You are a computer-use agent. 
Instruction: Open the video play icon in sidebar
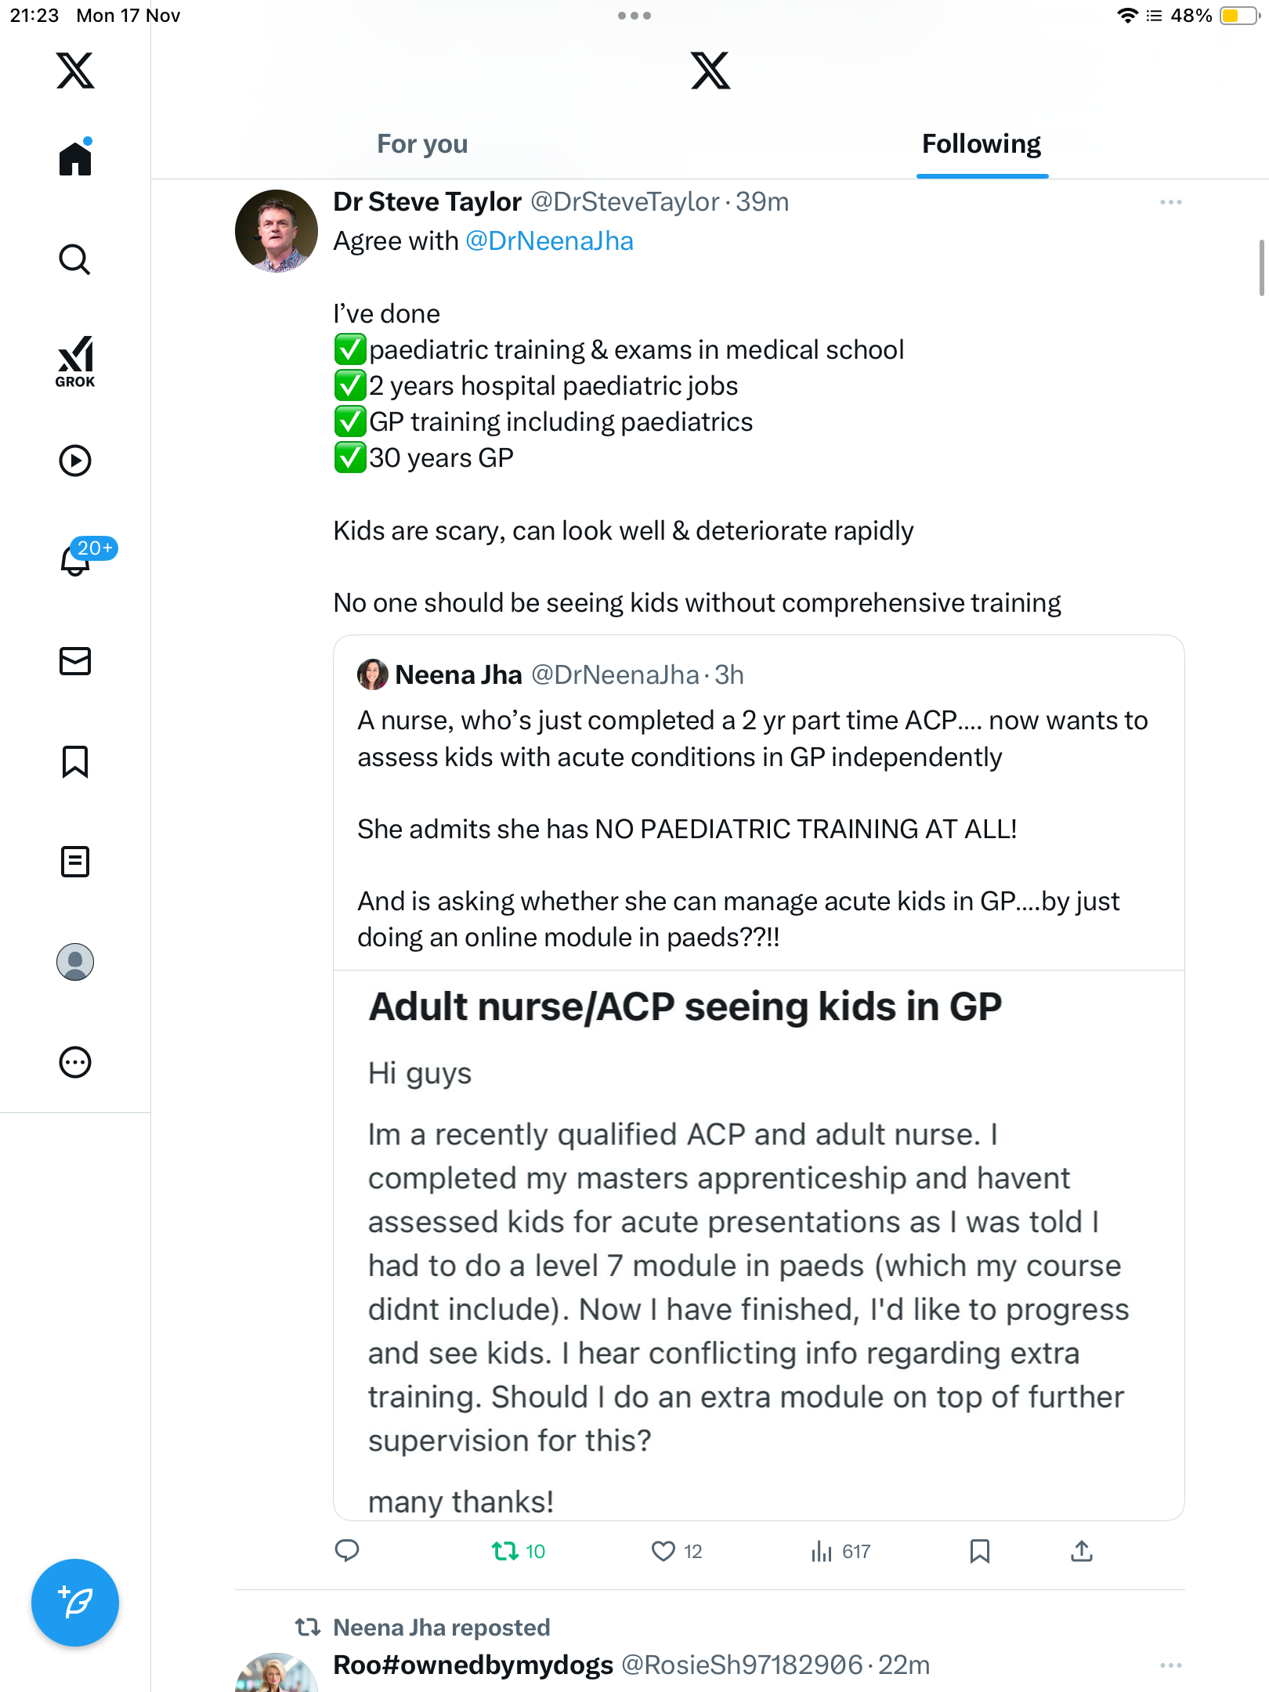(x=75, y=461)
